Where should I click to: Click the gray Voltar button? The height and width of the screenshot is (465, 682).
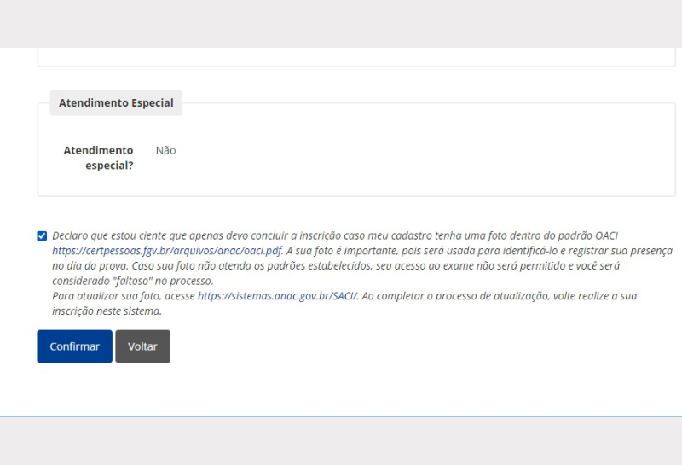click(x=142, y=346)
